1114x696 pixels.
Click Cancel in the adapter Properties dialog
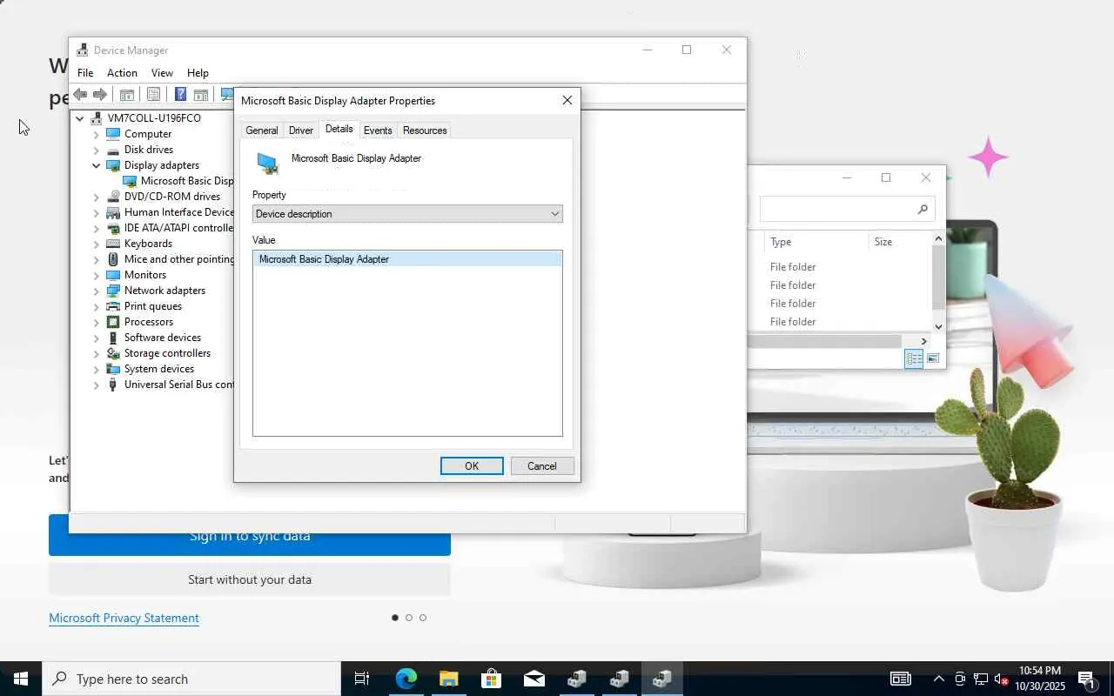coord(542,466)
